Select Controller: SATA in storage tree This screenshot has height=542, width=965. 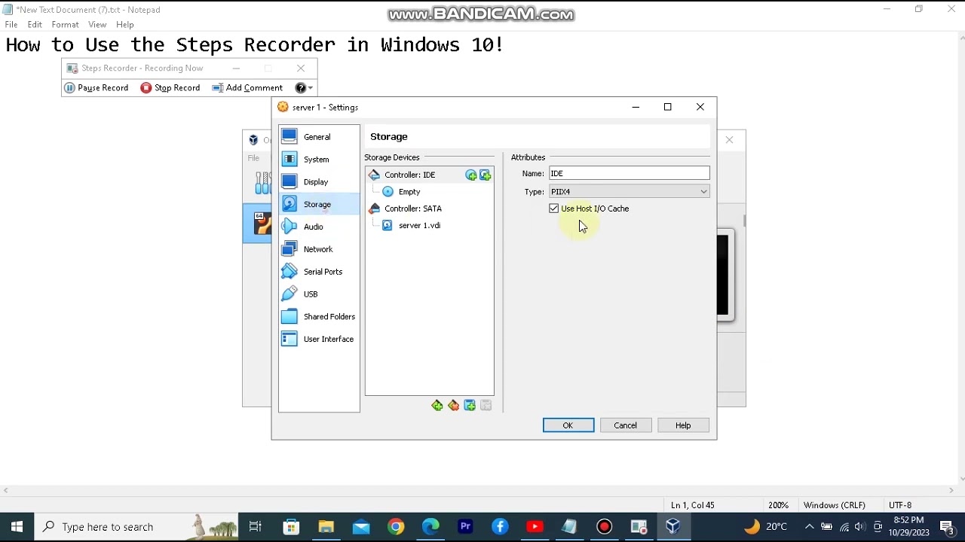tap(413, 209)
